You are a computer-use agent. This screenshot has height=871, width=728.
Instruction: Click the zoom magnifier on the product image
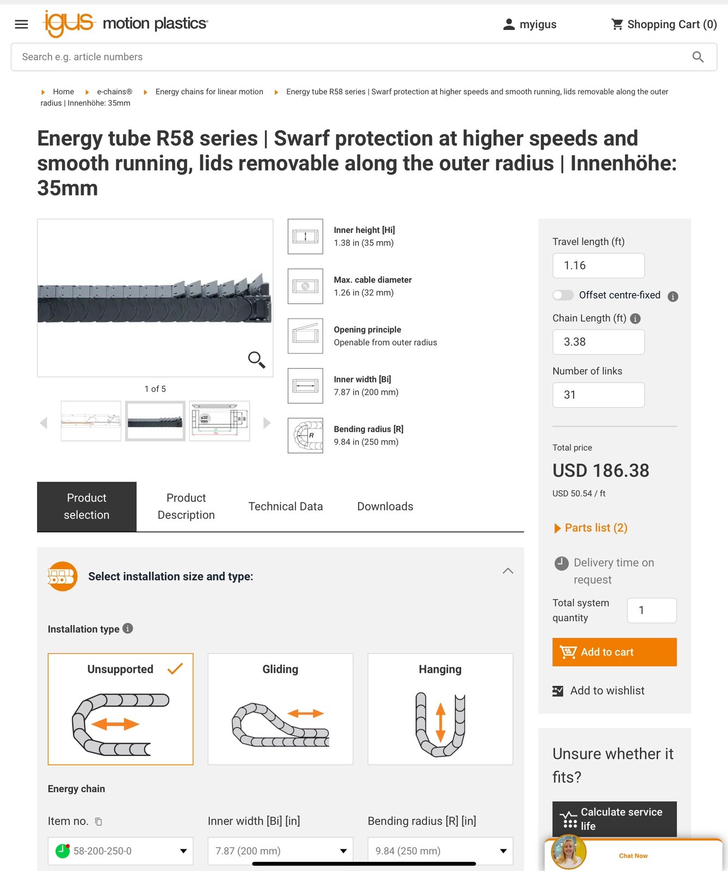pyautogui.click(x=256, y=360)
